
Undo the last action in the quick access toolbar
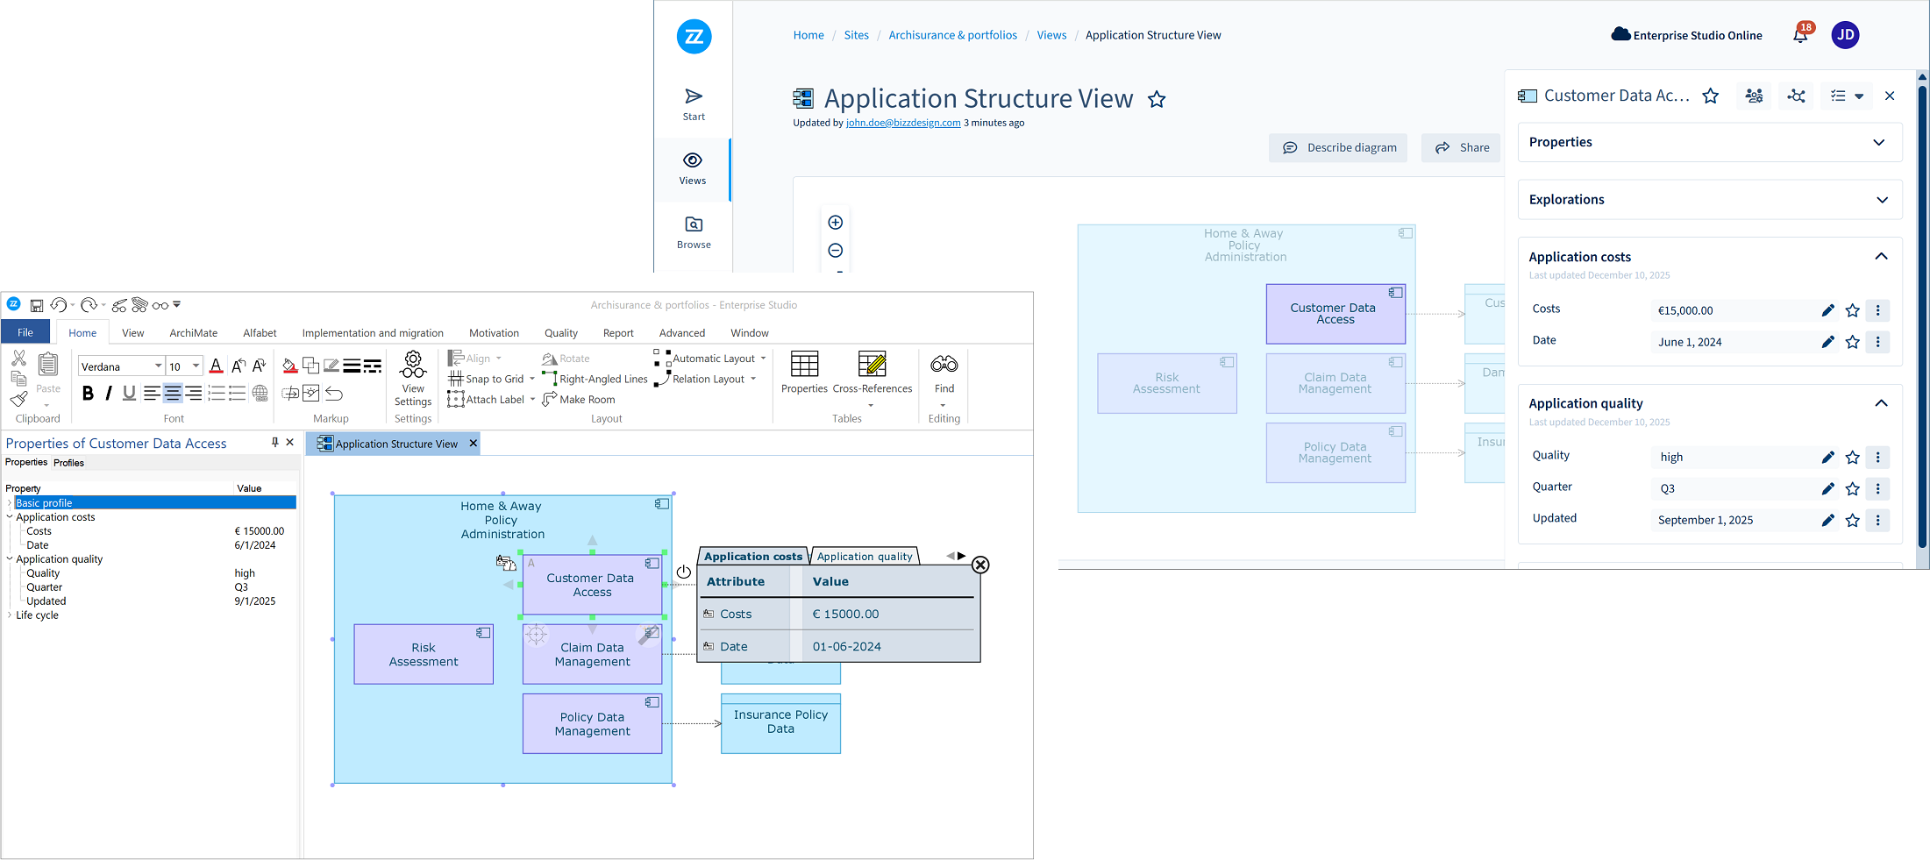click(x=59, y=305)
